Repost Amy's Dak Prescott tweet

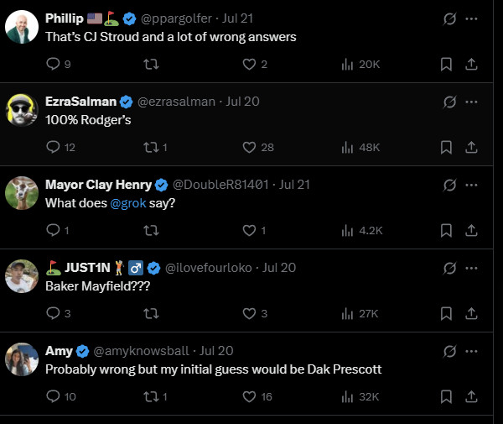point(151,396)
